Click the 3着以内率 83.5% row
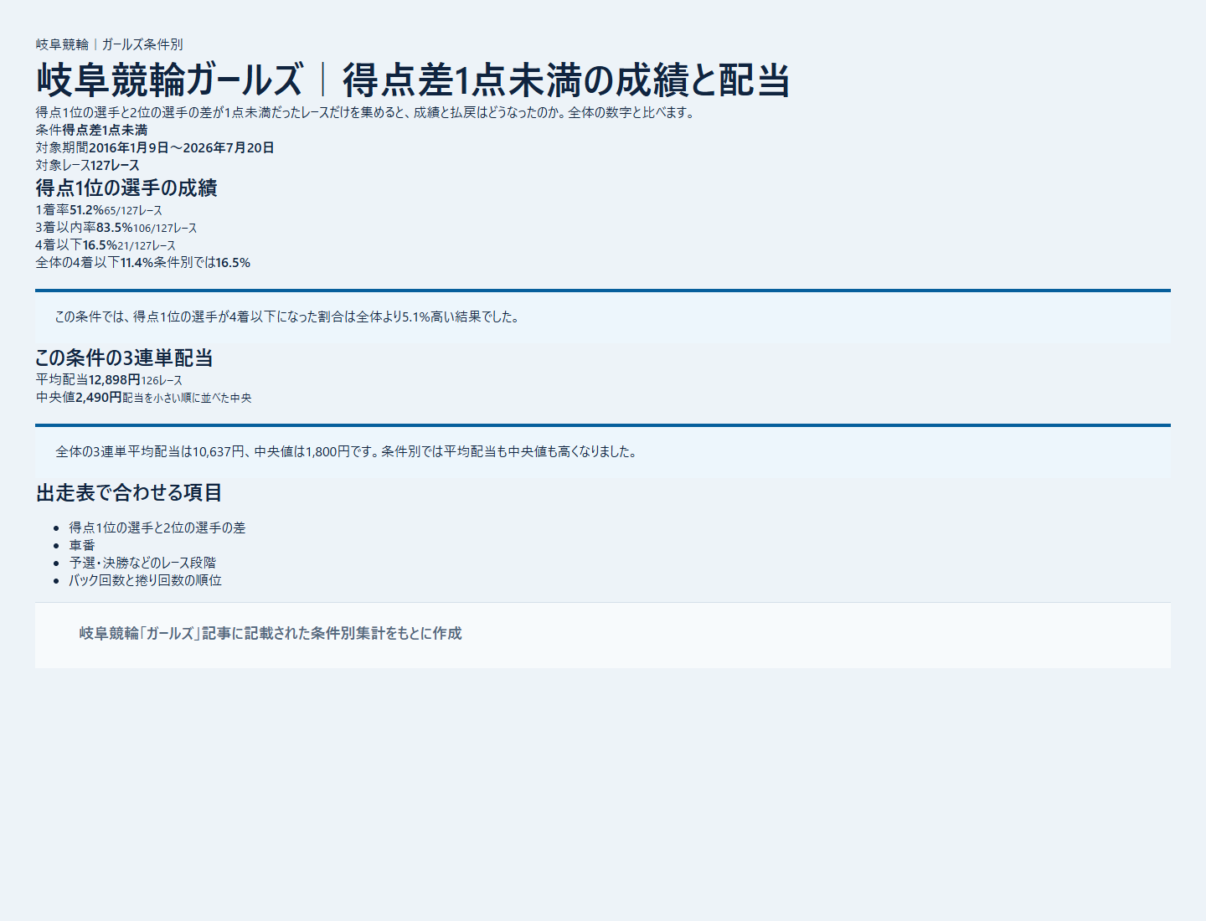The image size is (1206, 921). click(116, 228)
